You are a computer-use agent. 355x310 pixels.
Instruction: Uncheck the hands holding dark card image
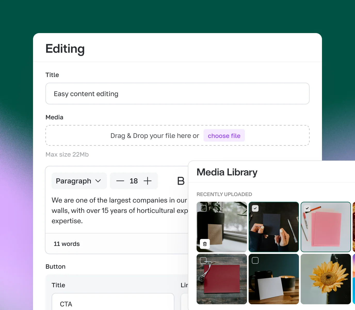coord(255,208)
